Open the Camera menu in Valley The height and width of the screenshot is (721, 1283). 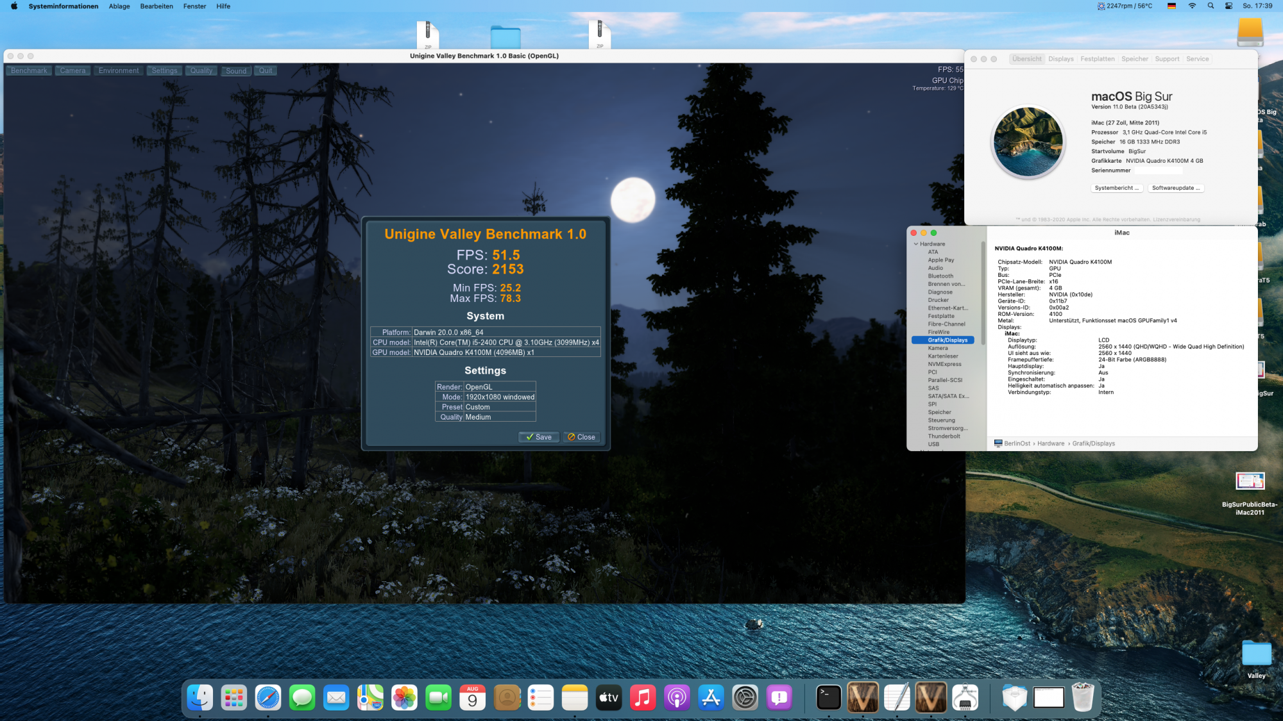click(72, 70)
